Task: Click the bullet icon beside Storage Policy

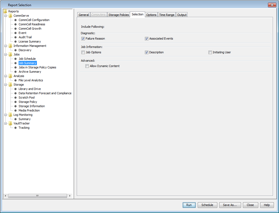Action: point(15,102)
